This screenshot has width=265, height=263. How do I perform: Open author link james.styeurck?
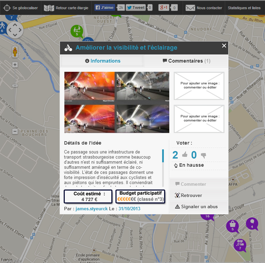[x=91, y=209]
